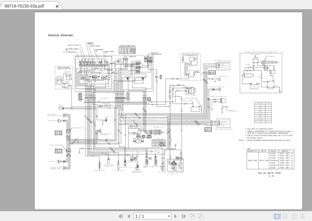Jump to the last page

[184, 216]
